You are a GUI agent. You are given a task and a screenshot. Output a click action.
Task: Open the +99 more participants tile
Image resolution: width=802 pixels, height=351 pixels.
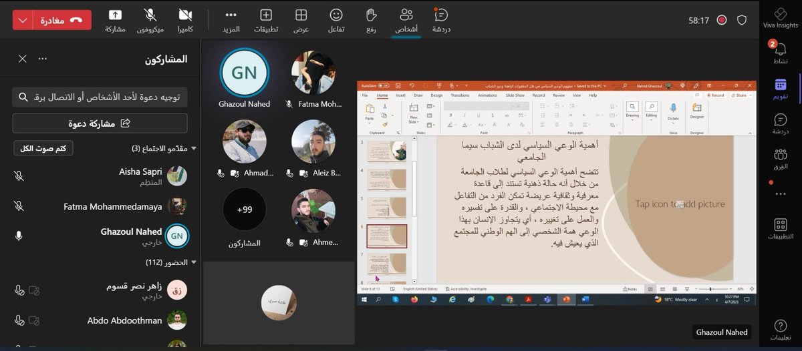[x=244, y=218]
